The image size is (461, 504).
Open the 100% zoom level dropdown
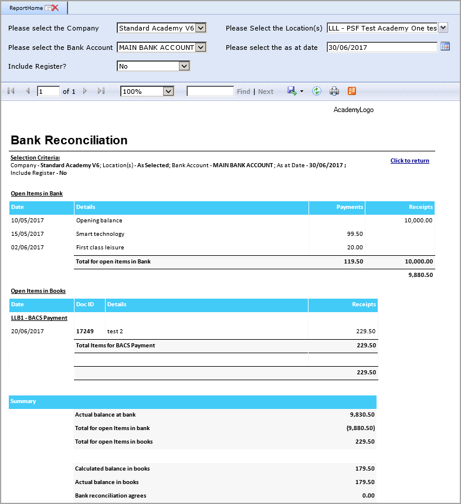[168, 91]
